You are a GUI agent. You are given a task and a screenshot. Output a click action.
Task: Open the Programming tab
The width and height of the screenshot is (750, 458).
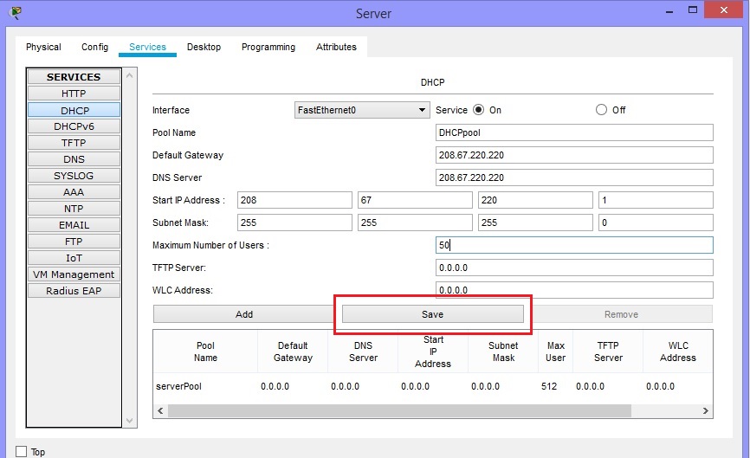[x=268, y=47]
